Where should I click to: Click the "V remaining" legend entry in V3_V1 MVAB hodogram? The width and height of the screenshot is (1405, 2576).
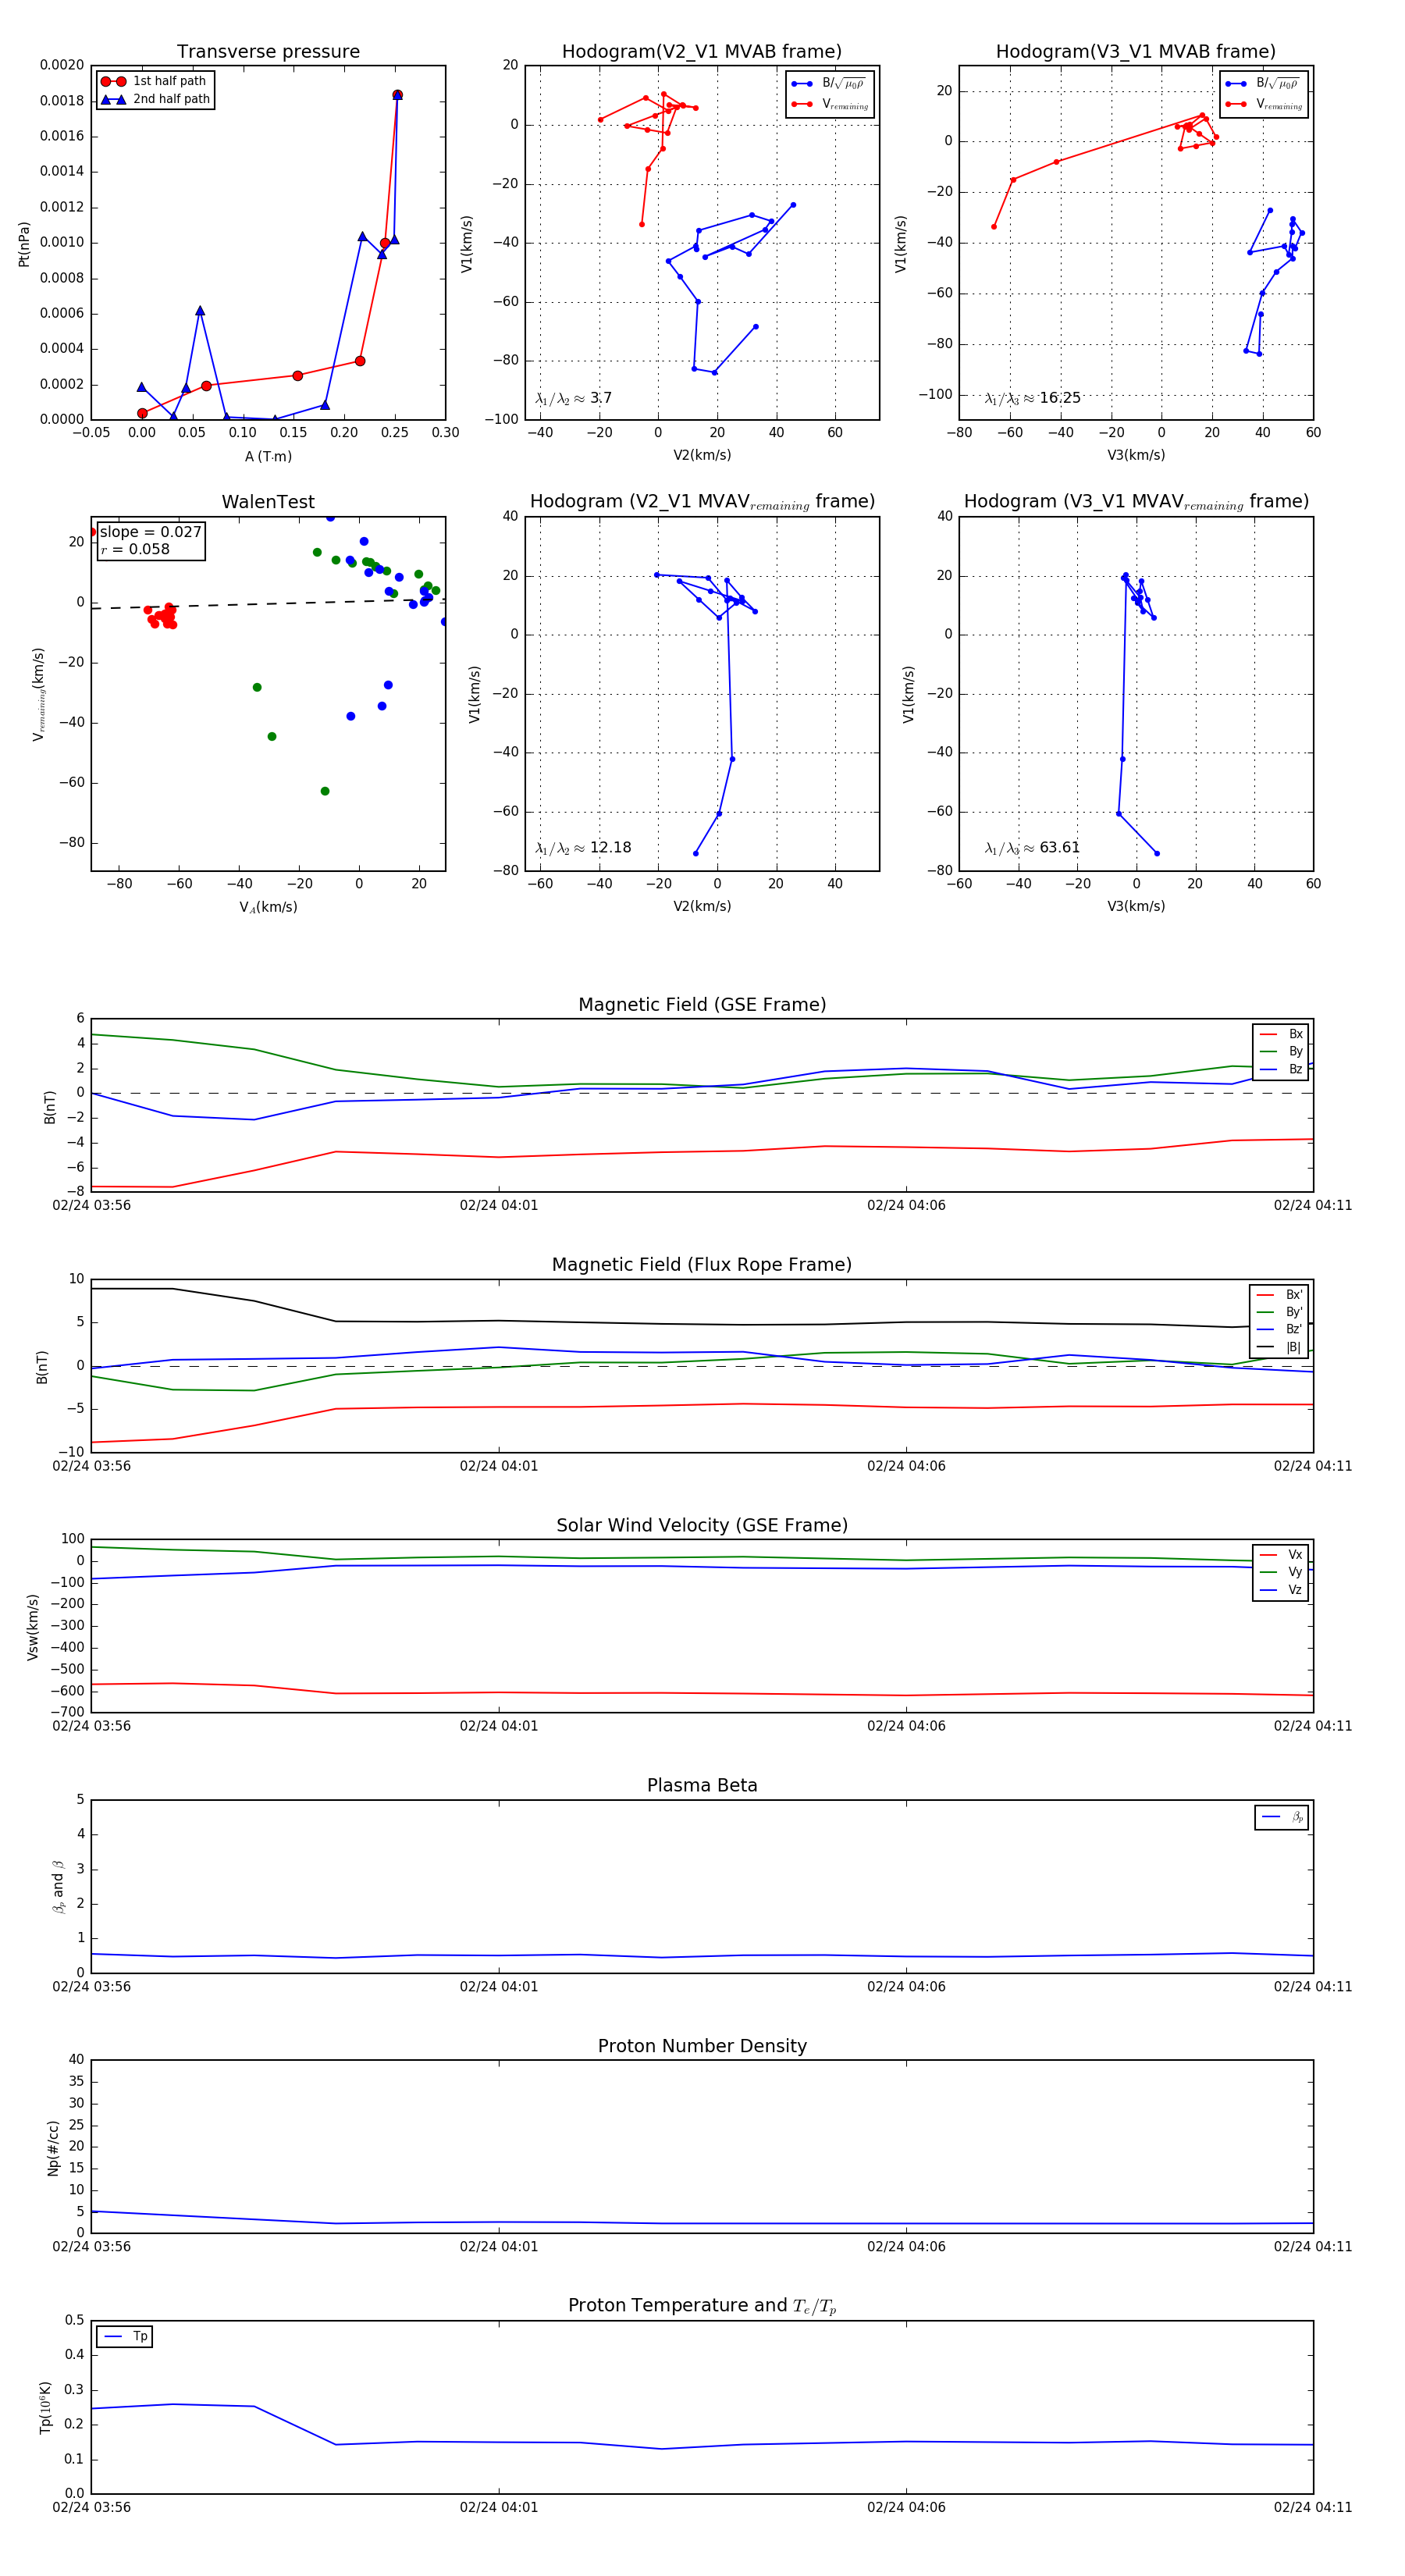(1264, 104)
